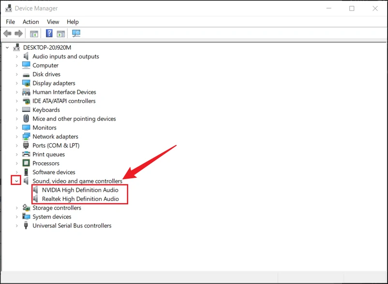Select the Software devices label
This screenshot has height=284, width=388.
(x=54, y=172)
